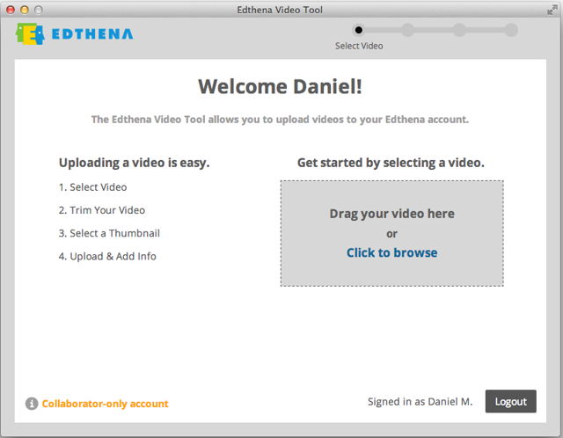Click the yellow minimize window button
The image size is (563, 438).
25,10
